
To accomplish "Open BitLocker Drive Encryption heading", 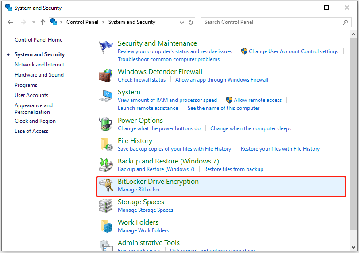I will [x=158, y=182].
